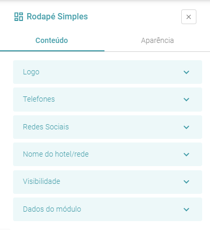Click the Redes Sociais label
Image resolution: width=210 pixels, height=230 pixels.
(x=46, y=127)
